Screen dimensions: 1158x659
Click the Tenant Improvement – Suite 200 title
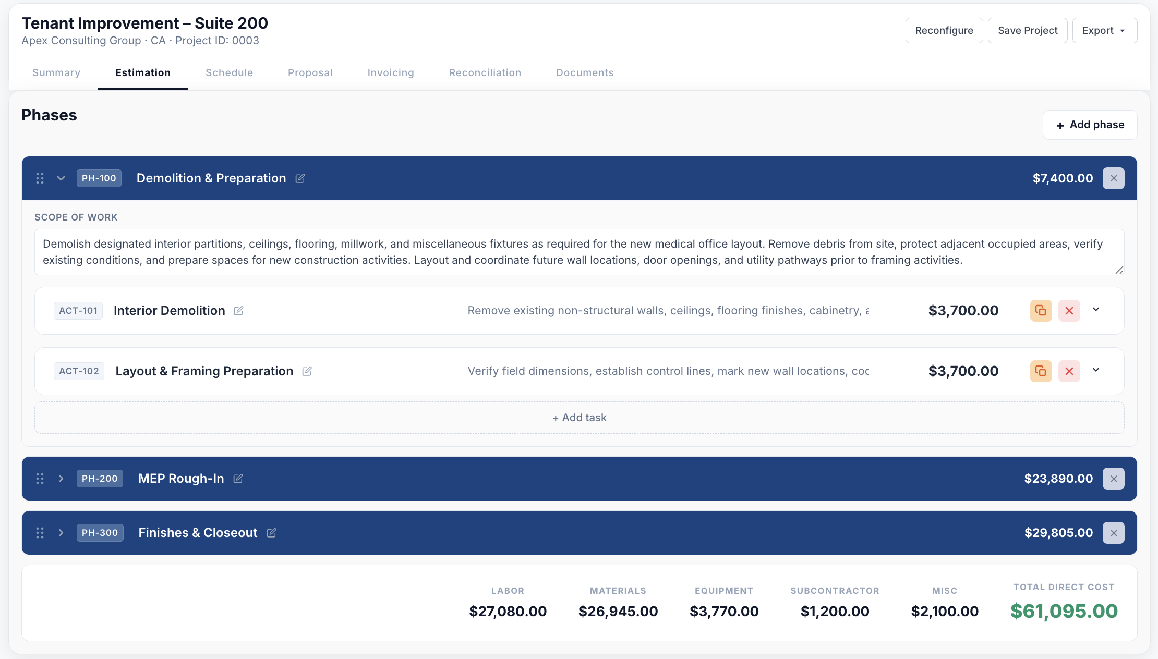[144, 23]
